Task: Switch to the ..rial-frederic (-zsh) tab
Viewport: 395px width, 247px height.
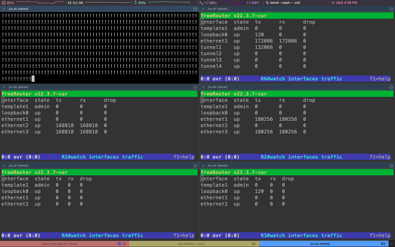Action: (190, 244)
